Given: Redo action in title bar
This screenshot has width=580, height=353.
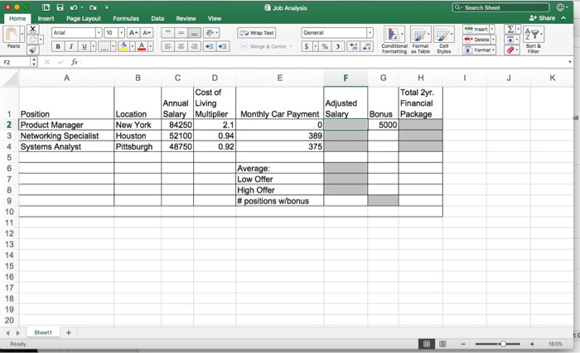Looking at the screenshot, I should pyautogui.click(x=93, y=7).
